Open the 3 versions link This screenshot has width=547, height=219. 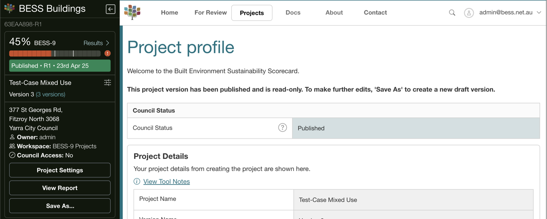(x=50, y=94)
